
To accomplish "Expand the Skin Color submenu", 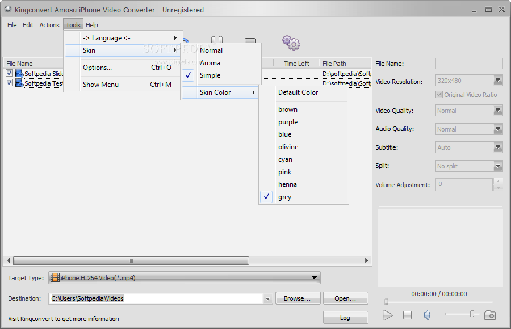I will click(x=220, y=92).
